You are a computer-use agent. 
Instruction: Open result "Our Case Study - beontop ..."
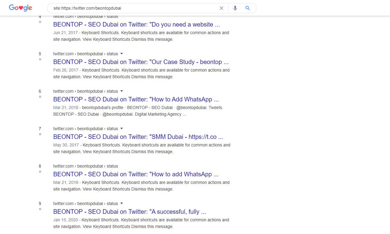coord(141,62)
